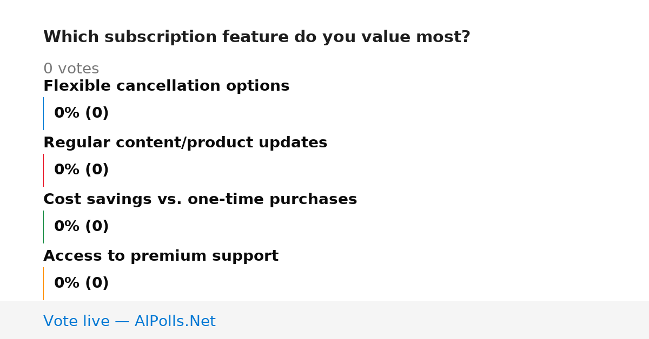The height and width of the screenshot is (339, 649).
Task: Click the red bar for Regular updates
Action: point(43,170)
